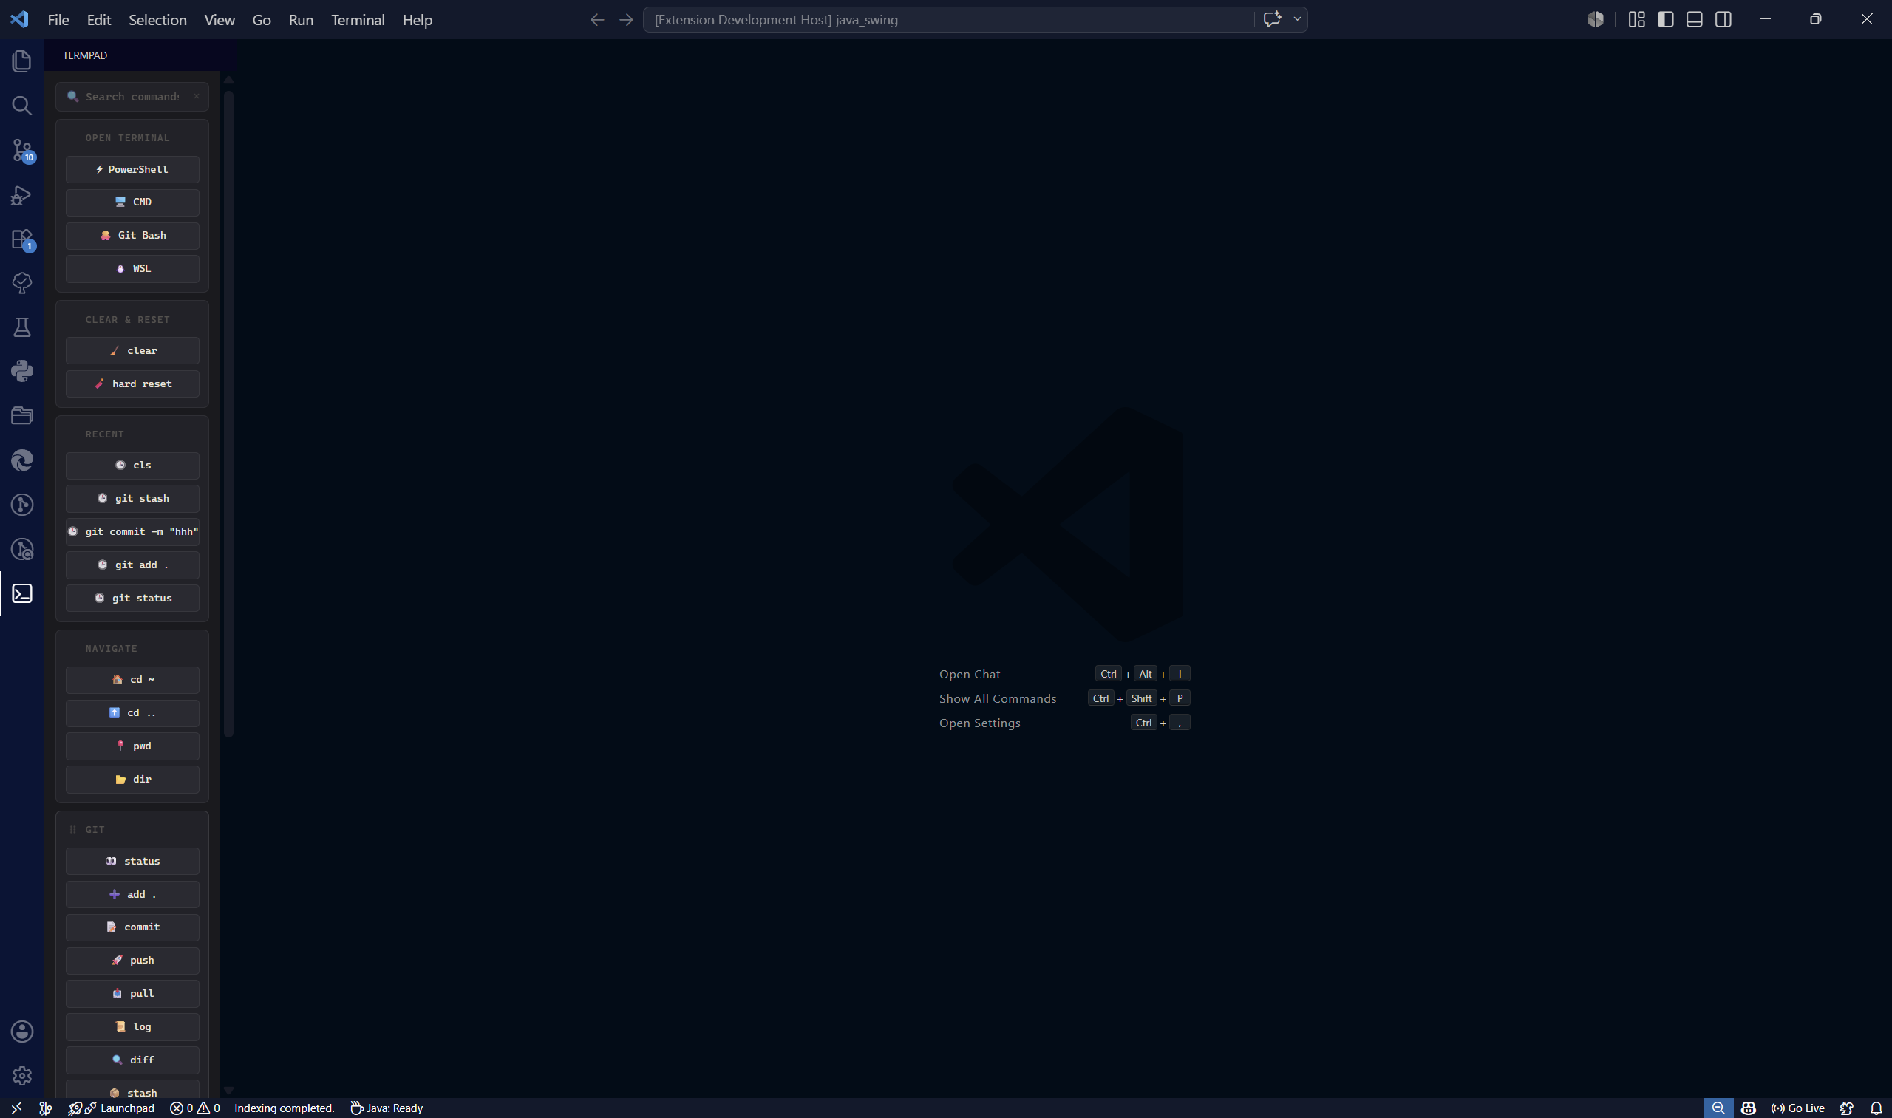
Task: Run the dir command button
Action: [132, 779]
